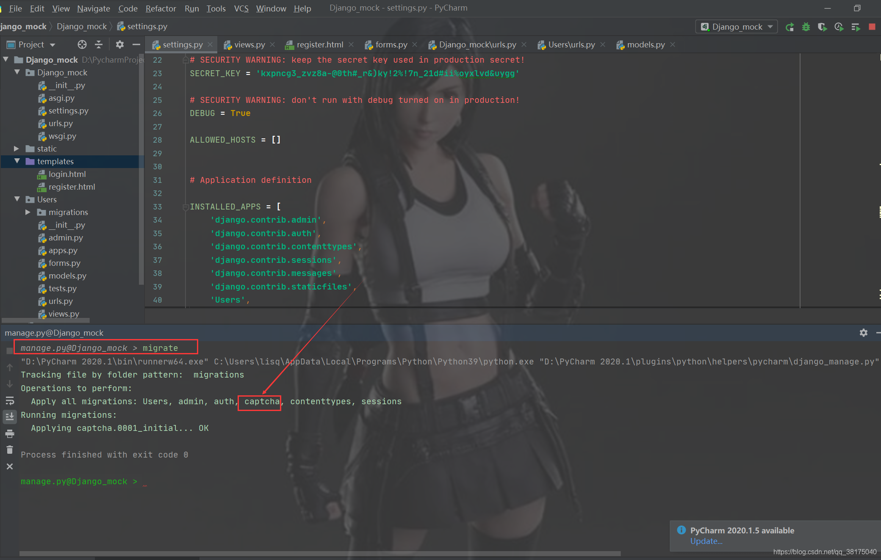Run with coverage shield icon
Screen dimensions: 881x560
click(822, 27)
